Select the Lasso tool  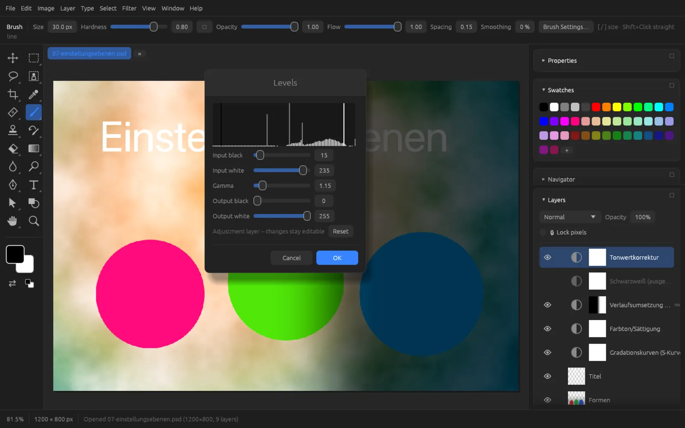click(13, 76)
